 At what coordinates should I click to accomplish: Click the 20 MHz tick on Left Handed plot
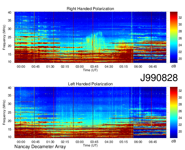pos(10,121)
